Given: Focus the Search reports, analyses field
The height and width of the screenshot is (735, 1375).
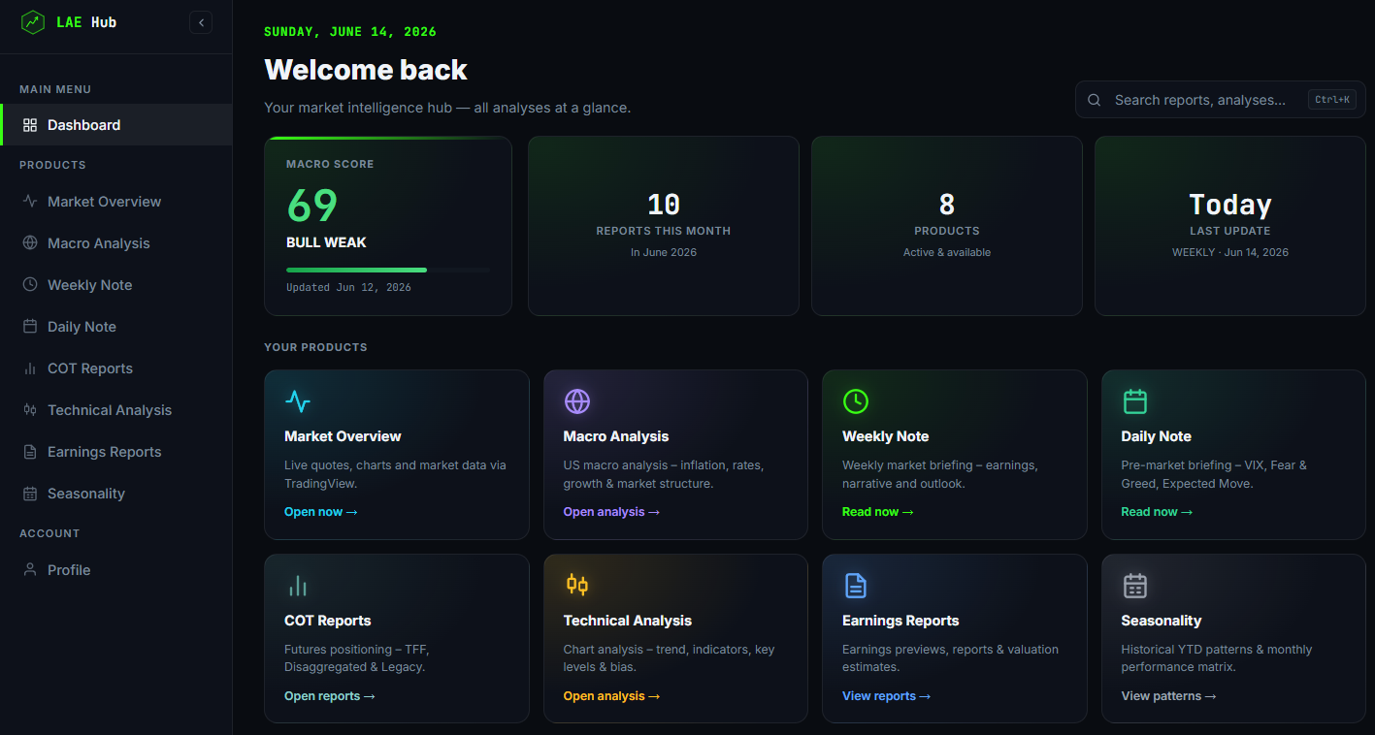Looking at the screenshot, I should coord(1220,100).
